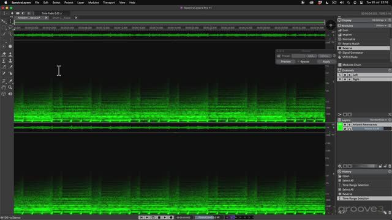Click the stop button in transport

click(x=159, y=218)
